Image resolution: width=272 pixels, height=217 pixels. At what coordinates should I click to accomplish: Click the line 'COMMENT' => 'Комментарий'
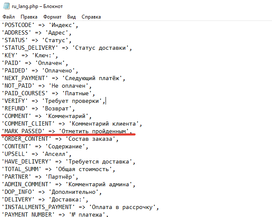(x=47, y=116)
